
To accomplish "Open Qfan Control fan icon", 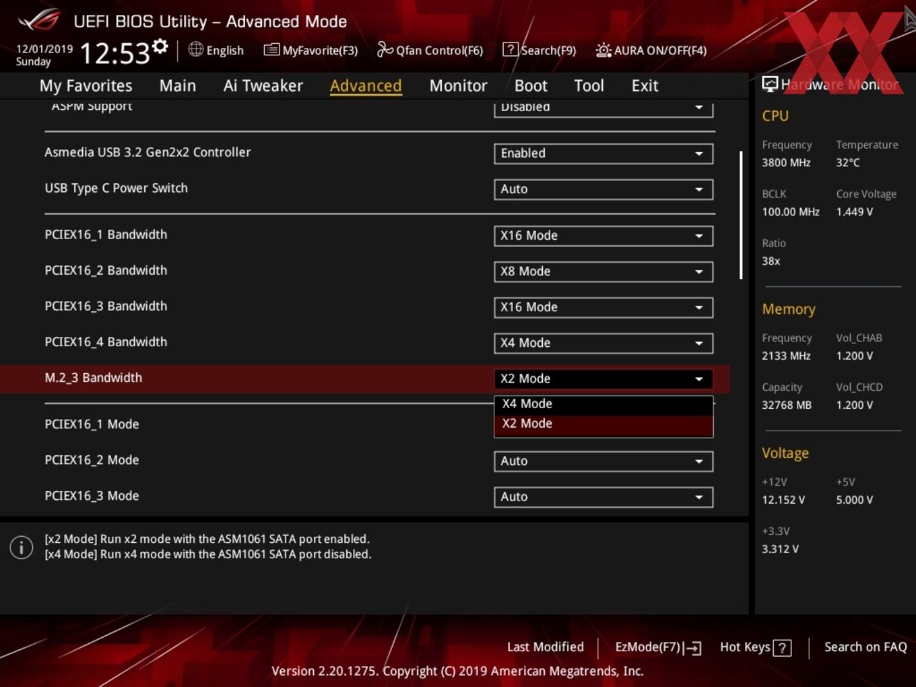I will point(385,49).
